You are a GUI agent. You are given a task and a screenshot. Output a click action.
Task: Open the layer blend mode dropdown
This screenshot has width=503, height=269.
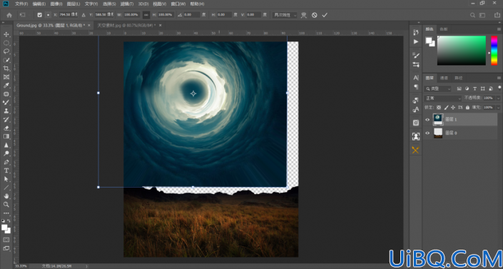pyautogui.click(x=442, y=98)
